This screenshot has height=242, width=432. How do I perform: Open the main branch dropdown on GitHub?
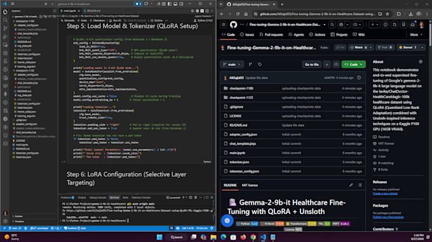(x=232, y=64)
